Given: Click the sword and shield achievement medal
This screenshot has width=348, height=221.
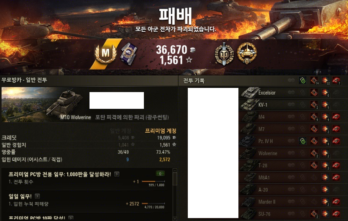Looking at the screenshot, I should [x=224, y=54].
